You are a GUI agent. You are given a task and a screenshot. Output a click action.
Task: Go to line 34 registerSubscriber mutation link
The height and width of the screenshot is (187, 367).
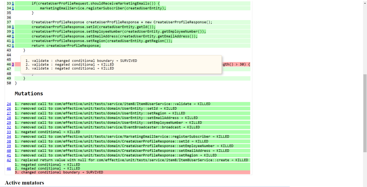click(9, 136)
